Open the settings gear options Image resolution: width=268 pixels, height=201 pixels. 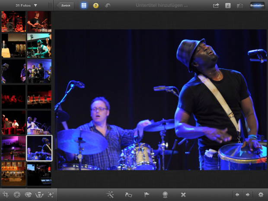tap(261, 195)
